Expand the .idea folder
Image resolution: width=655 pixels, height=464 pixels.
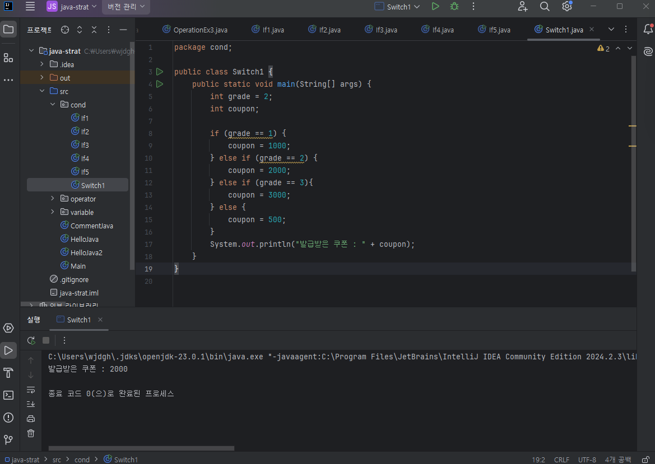click(42, 64)
